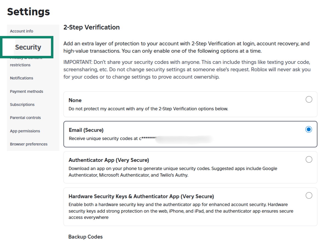Viewport: 323px width, 244px height.
Task: Open the Notifications settings page
Action: [x=21, y=78]
